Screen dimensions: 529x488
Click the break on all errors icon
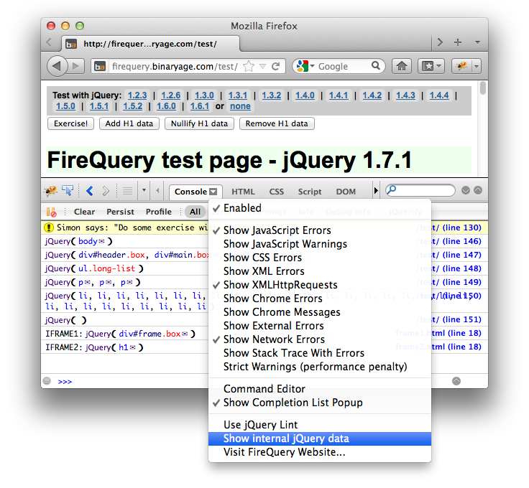[x=51, y=212]
